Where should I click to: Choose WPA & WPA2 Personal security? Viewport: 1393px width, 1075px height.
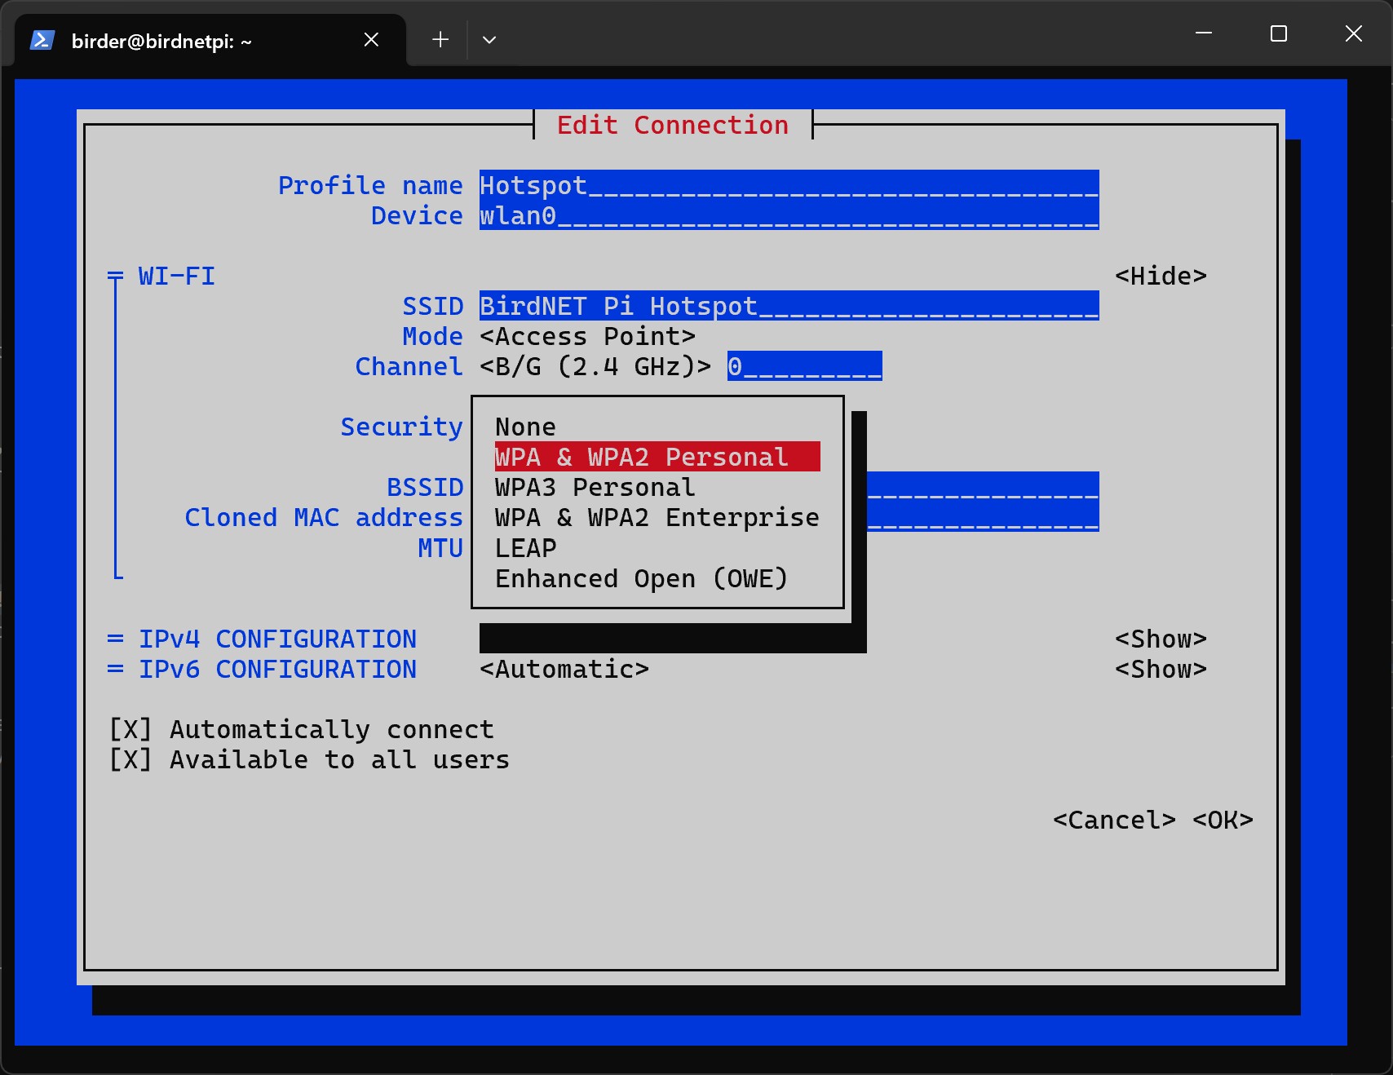[x=641, y=457]
